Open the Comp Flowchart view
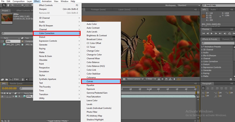The height and width of the screenshot is (122, 235). click(x=170, y=79)
